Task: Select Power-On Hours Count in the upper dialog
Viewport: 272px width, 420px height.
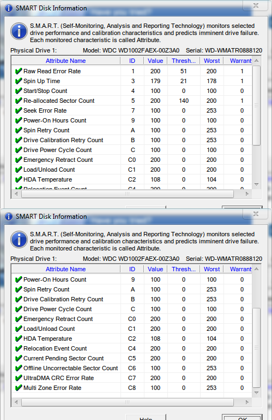Action: [55, 120]
